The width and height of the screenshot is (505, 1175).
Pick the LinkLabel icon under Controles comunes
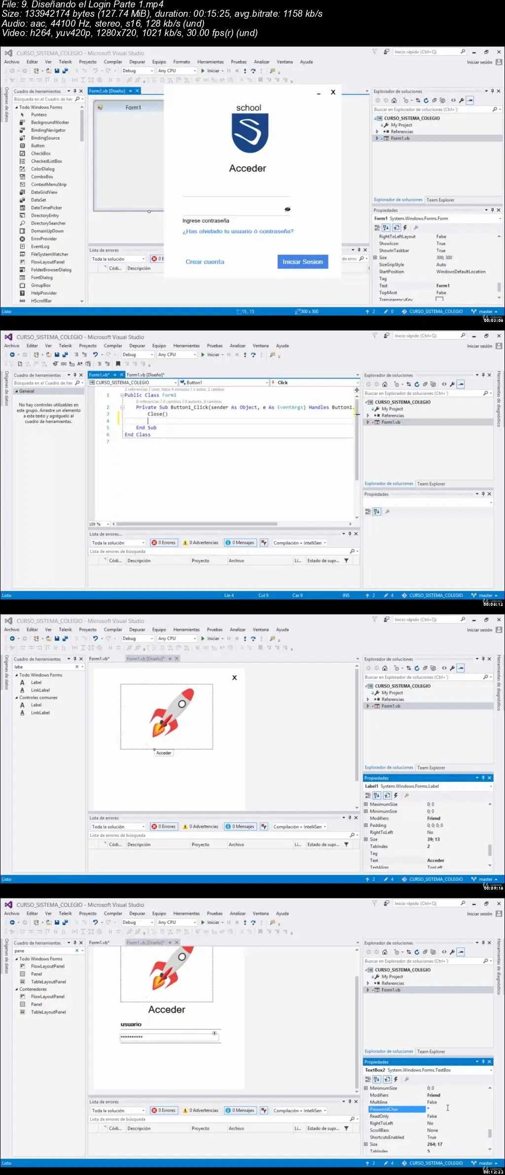pyautogui.click(x=22, y=713)
